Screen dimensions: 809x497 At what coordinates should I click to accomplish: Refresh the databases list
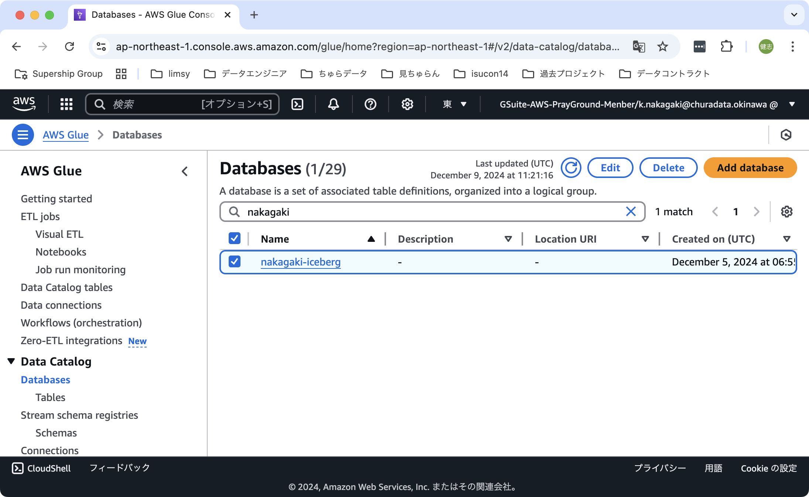click(571, 168)
